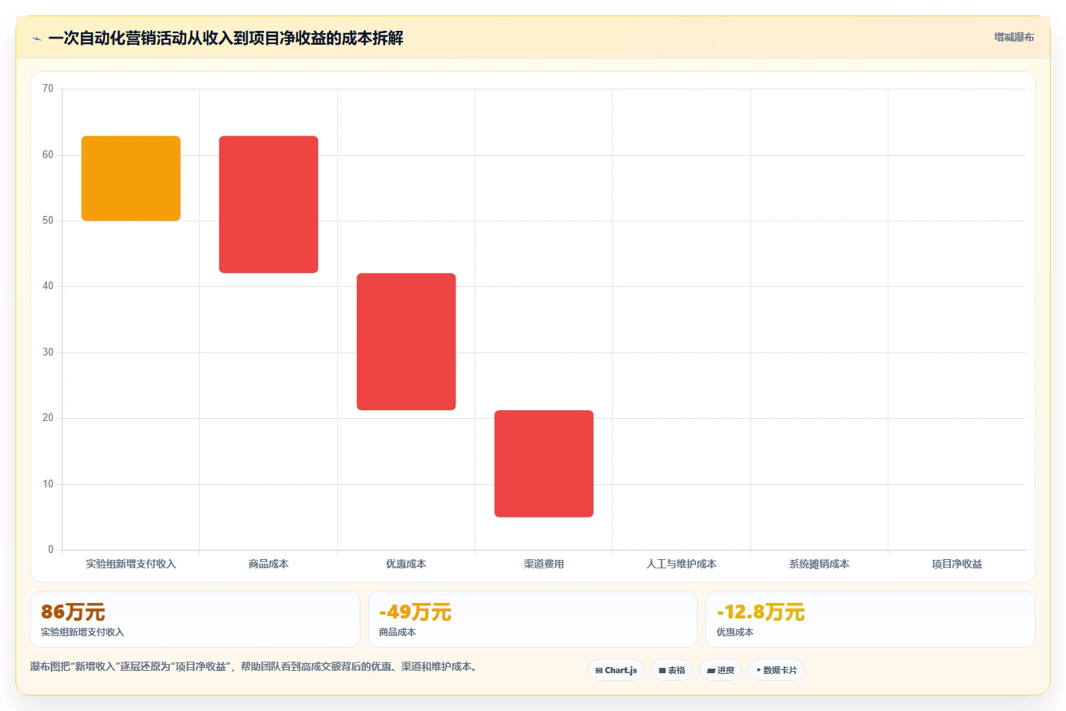This screenshot has height=711, width=1066.
Task: Click the 进度 chip
Action: pos(720,670)
